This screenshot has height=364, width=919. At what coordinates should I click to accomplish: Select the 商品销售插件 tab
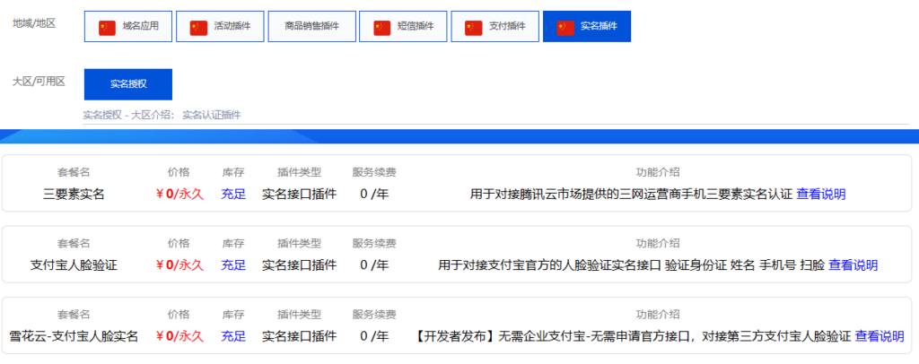(x=311, y=26)
